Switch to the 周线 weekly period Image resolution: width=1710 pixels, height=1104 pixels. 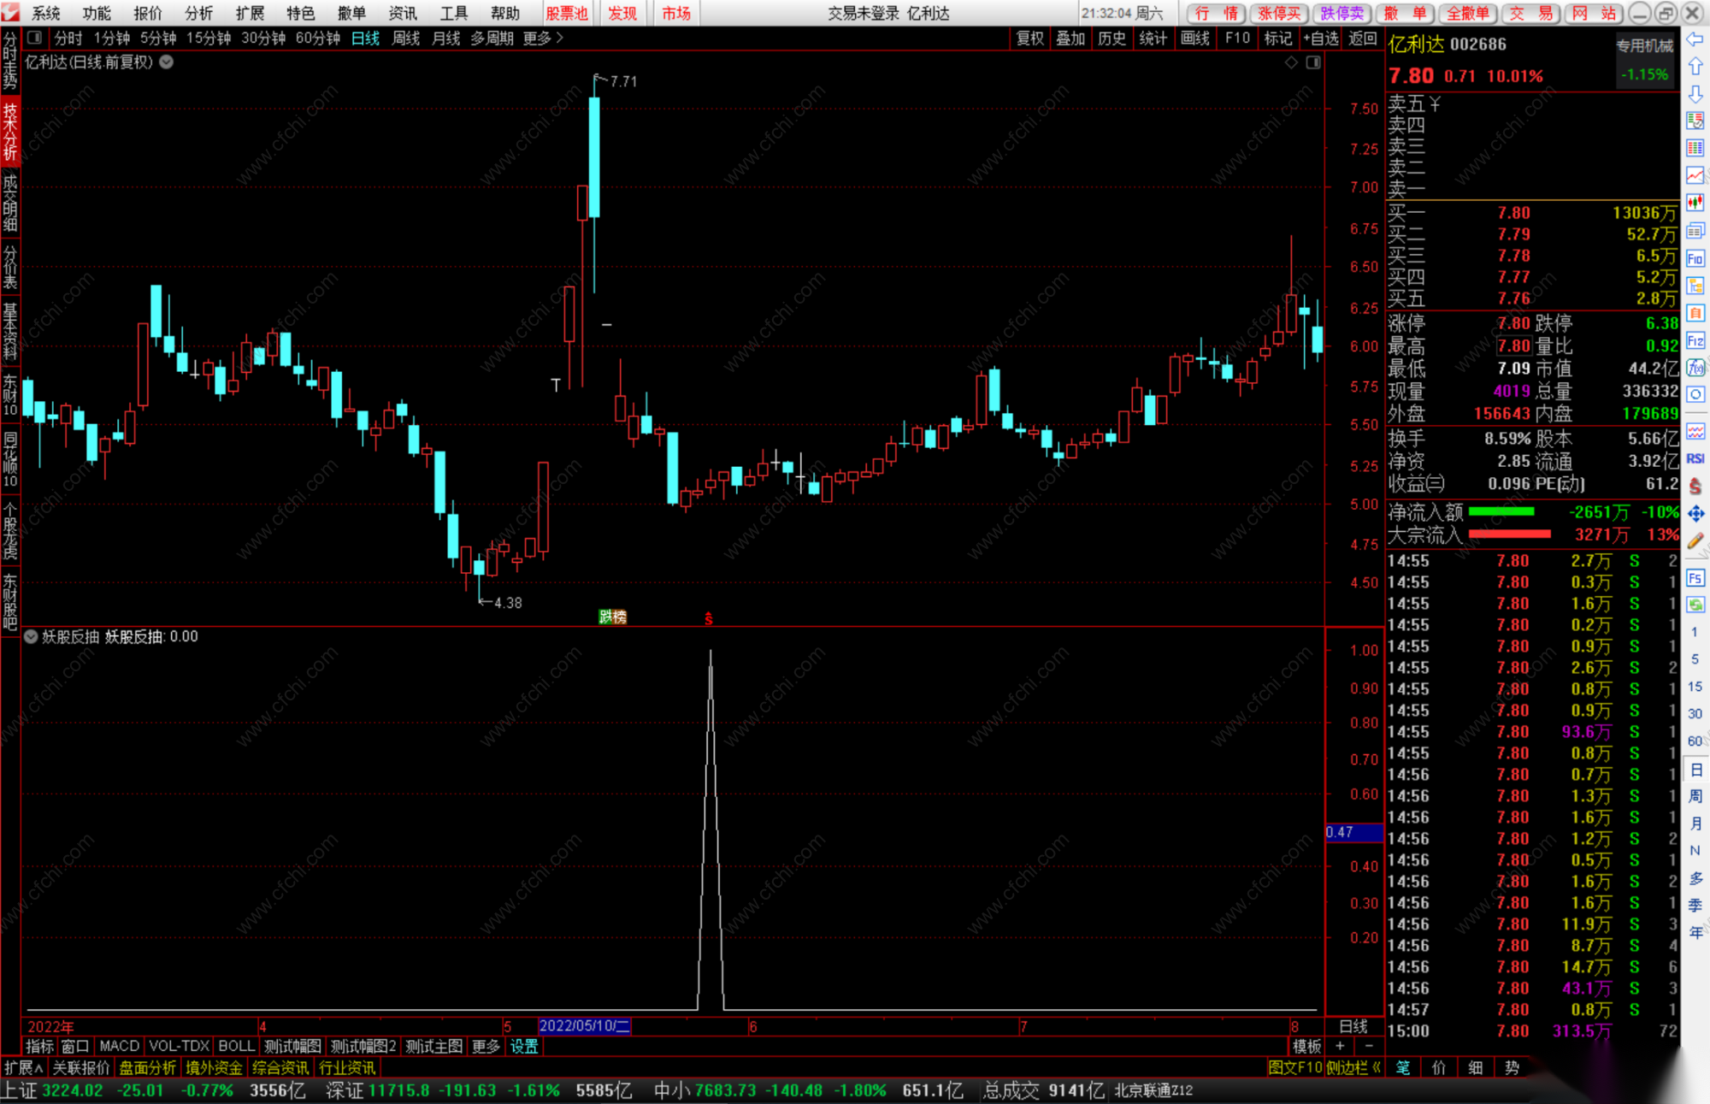[x=405, y=38]
